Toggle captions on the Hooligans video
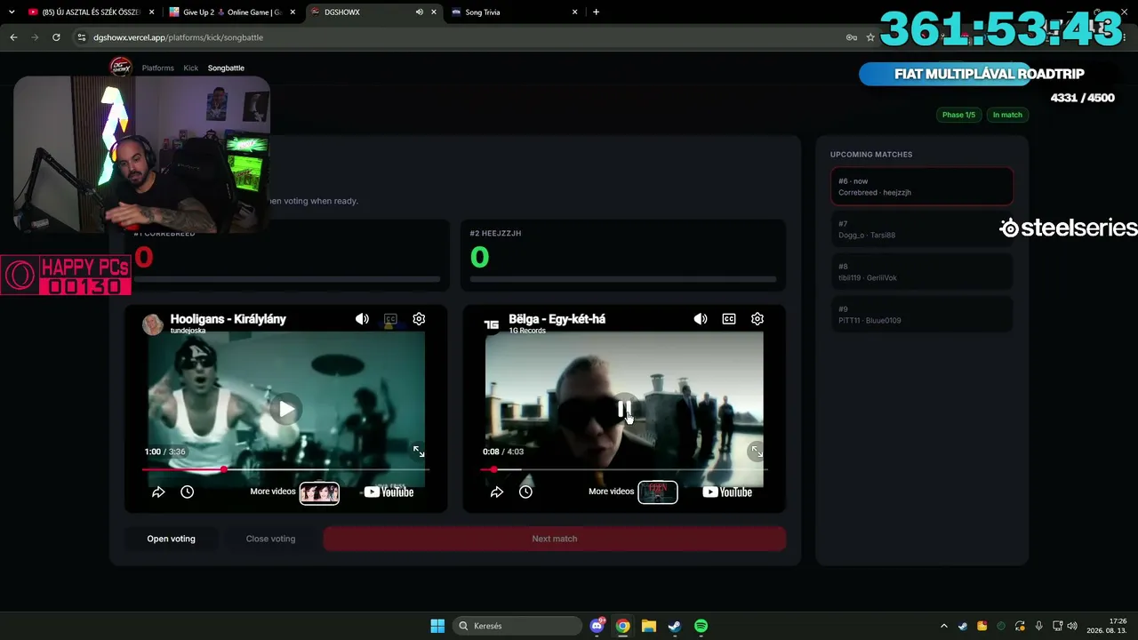The image size is (1138, 640). coord(390,319)
